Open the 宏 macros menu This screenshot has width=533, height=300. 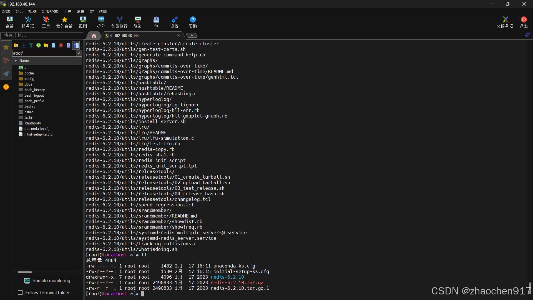coord(92,11)
